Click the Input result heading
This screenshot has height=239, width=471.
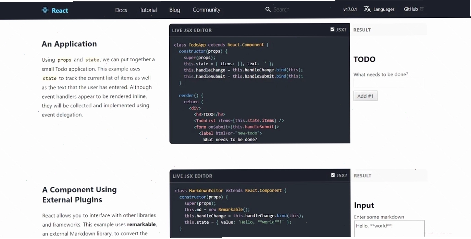(364, 205)
